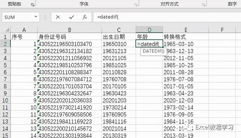Image resolution: width=241 pixels, height=138 pixels.
Task: Select birth date cell 20170105
Action: pos(119,86)
